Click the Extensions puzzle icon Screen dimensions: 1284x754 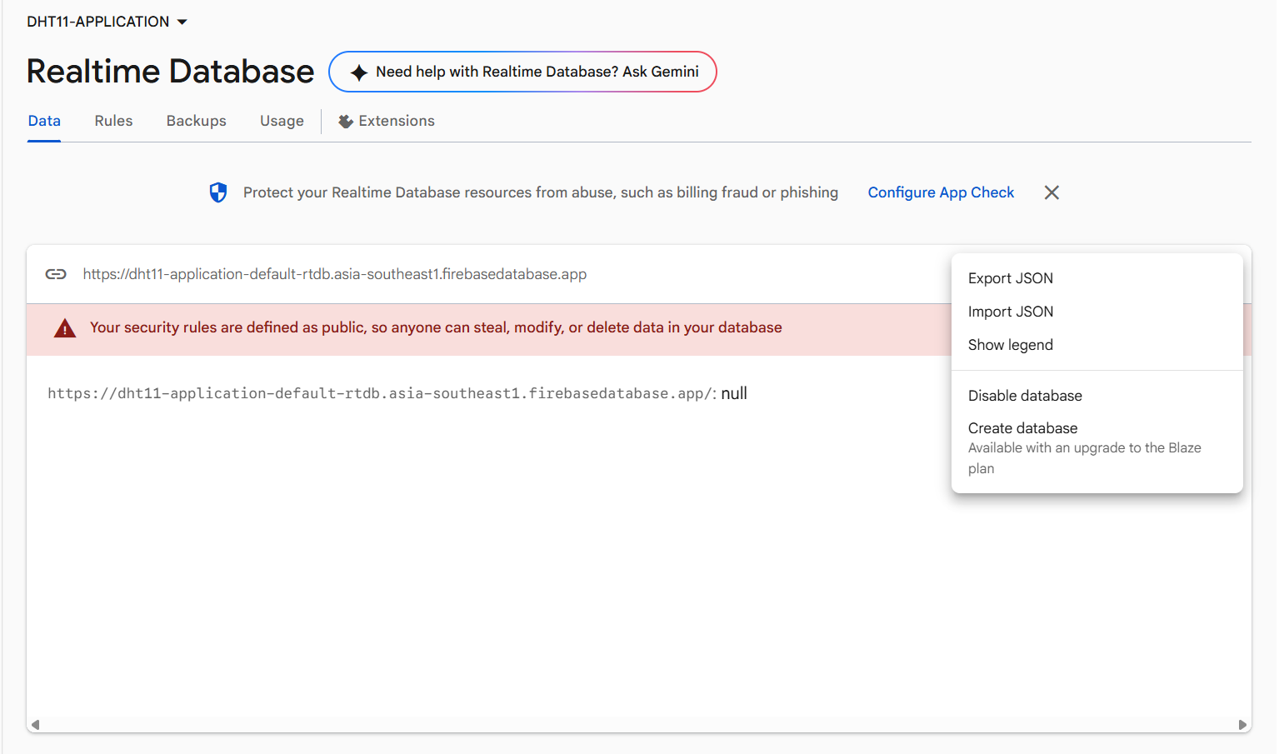[x=346, y=122]
